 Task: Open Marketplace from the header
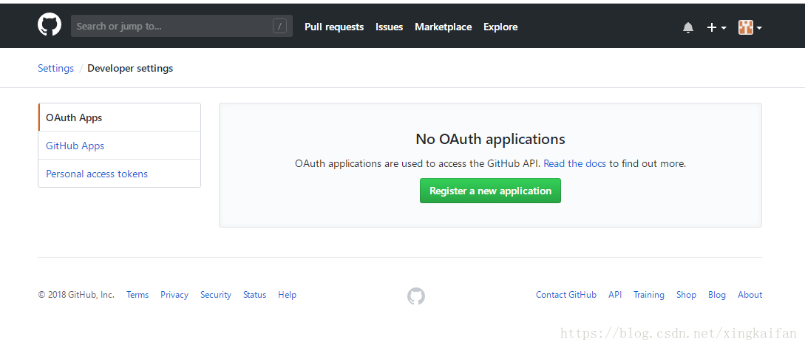[x=443, y=27]
